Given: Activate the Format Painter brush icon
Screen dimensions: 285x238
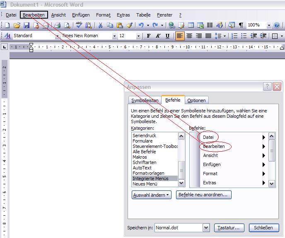Looking at the screenshot, I should point(129,25).
